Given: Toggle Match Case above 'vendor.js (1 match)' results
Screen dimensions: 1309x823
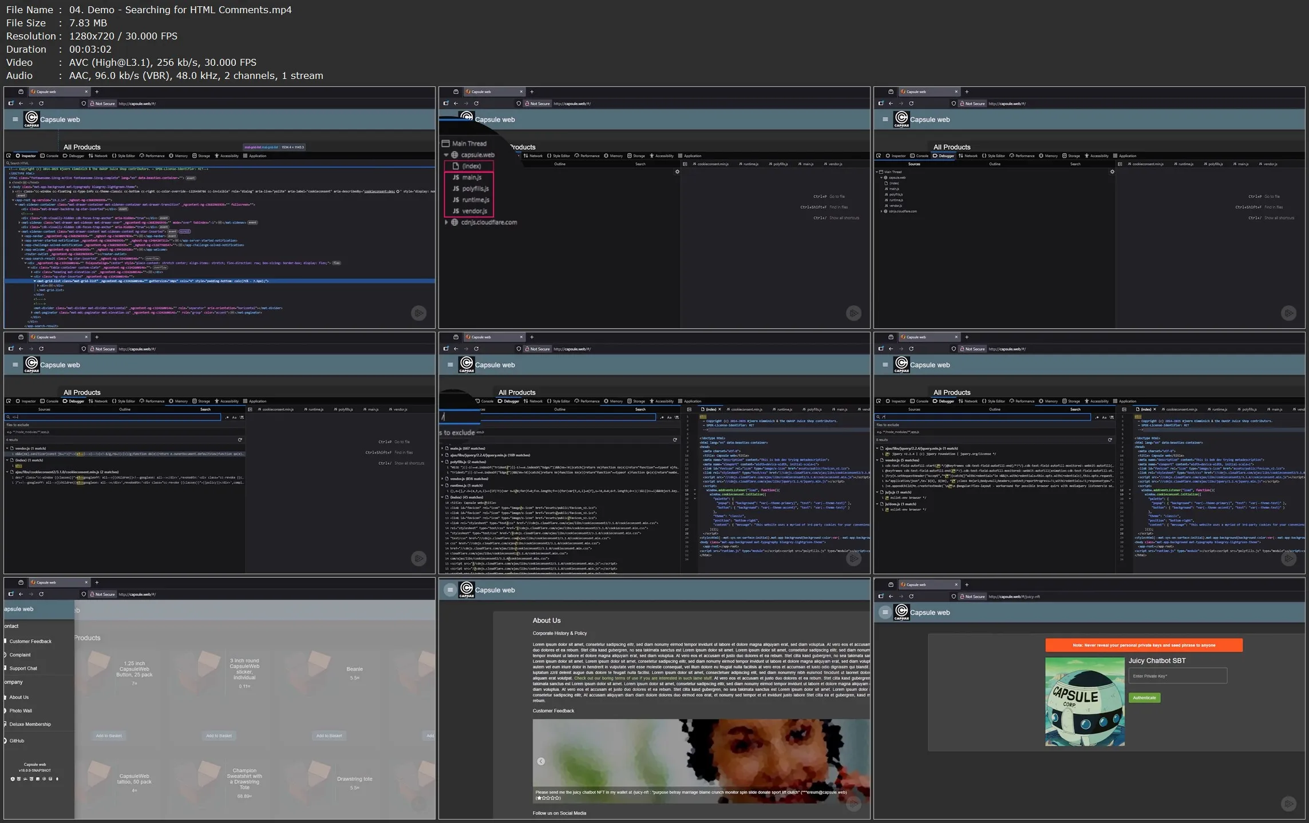Looking at the screenshot, I should tap(234, 418).
